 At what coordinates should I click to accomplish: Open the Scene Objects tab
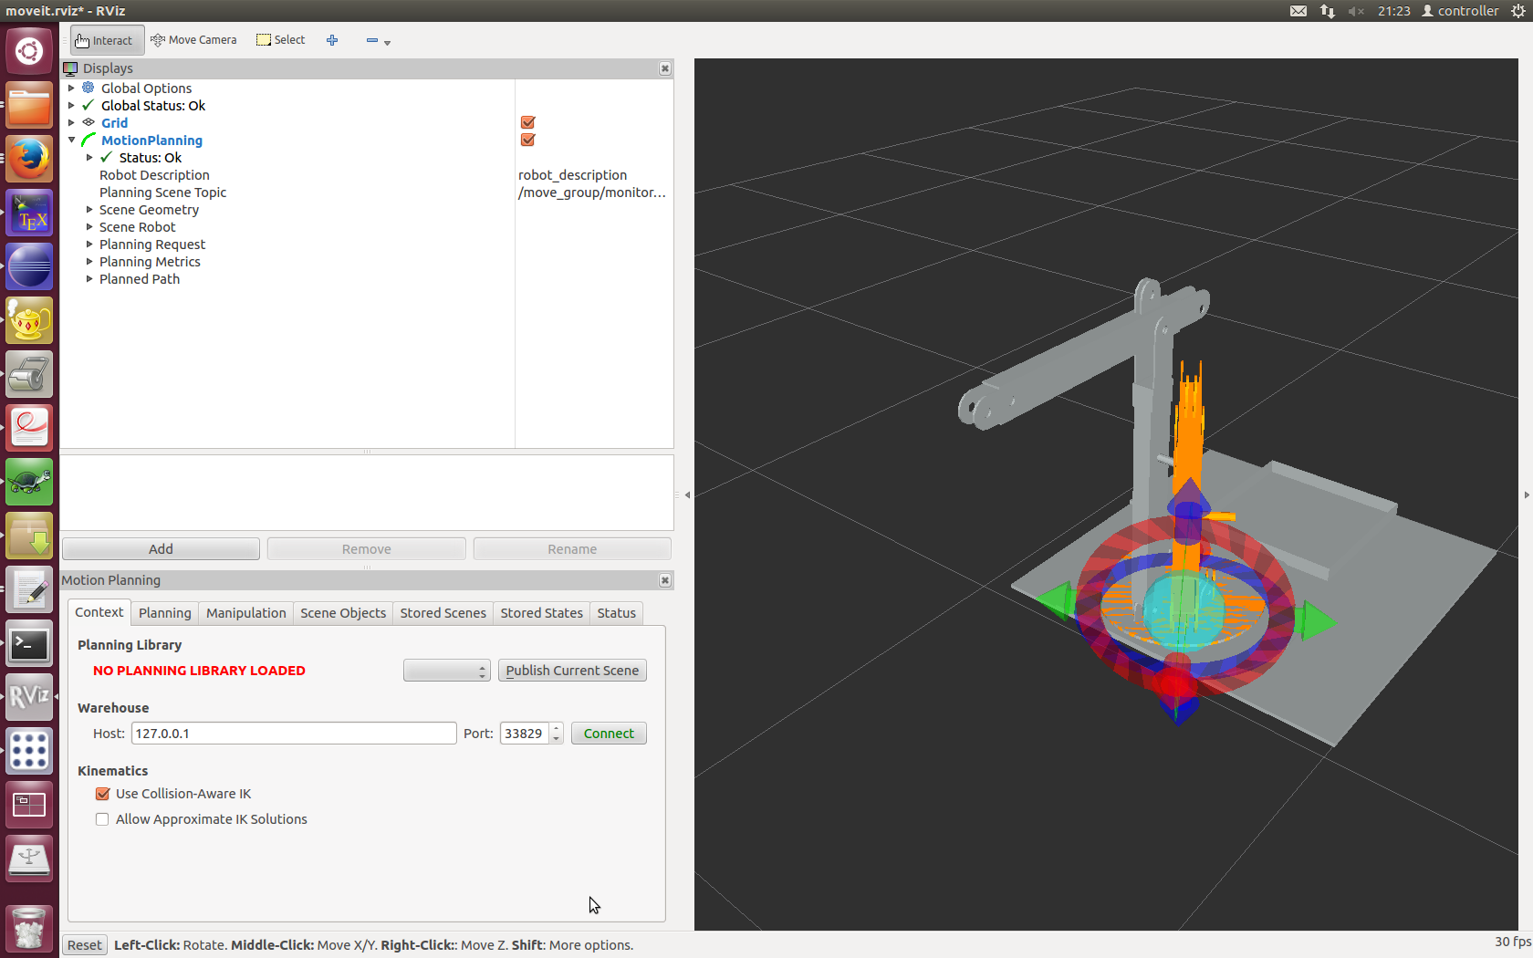tap(343, 613)
